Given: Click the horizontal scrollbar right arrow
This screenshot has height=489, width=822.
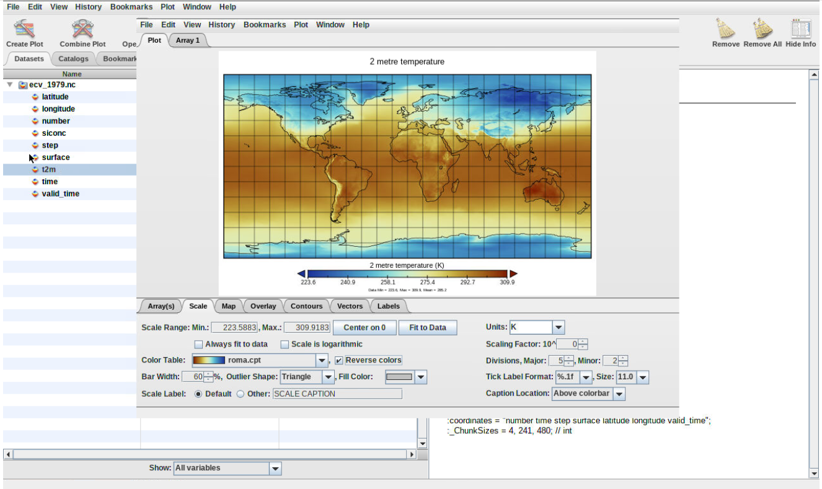Looking at the screenshot, I should pyautogui.click(x=412, y=455).
